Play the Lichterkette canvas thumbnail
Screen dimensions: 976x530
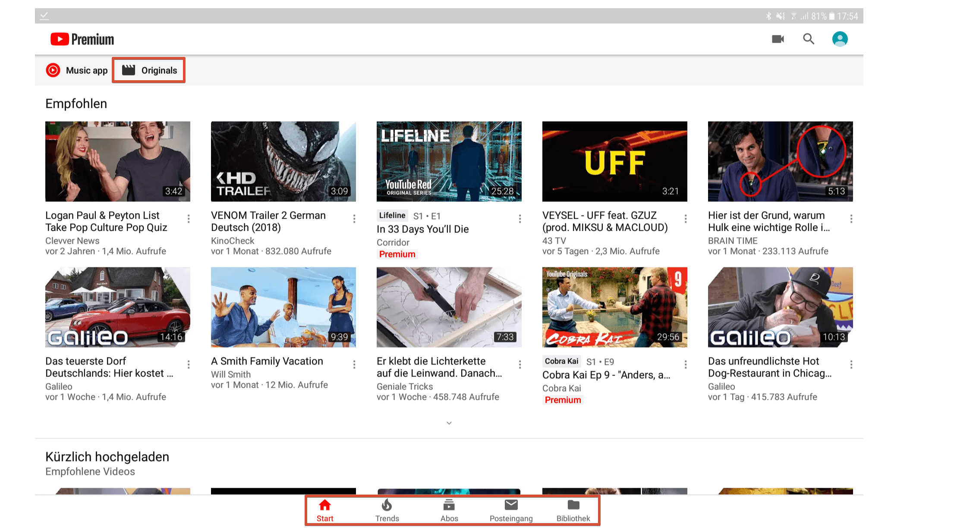pyautogui.click(x=449, y=307)
